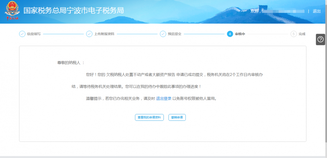327x158 pixels.
Task: Click the 国家税务总局宁波市电子税务局 title
Action: [x=74, y=10]
